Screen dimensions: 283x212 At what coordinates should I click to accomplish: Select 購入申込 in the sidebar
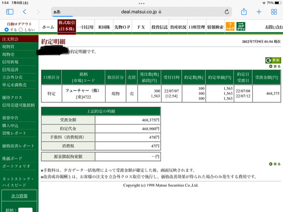pyautogui.click(x=10, y=125)
